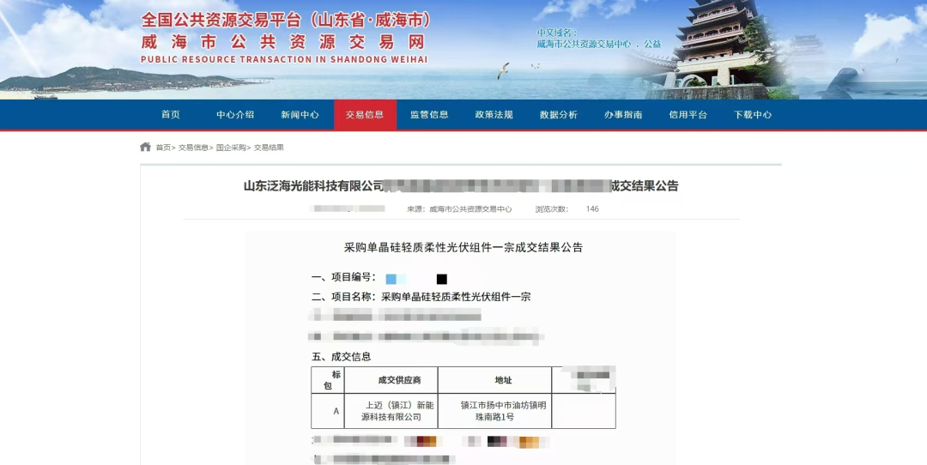Click the 地址 table header cell
Screen dimensions: 927x465
[495, 380]
